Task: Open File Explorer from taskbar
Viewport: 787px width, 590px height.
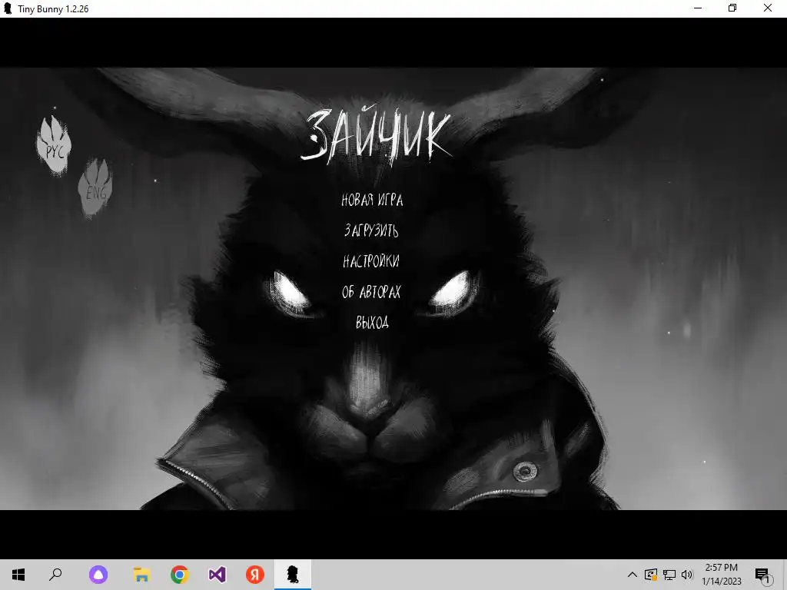Action: 142,575
